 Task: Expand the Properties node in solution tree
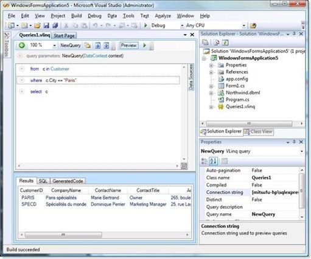(x=211, y=65)
